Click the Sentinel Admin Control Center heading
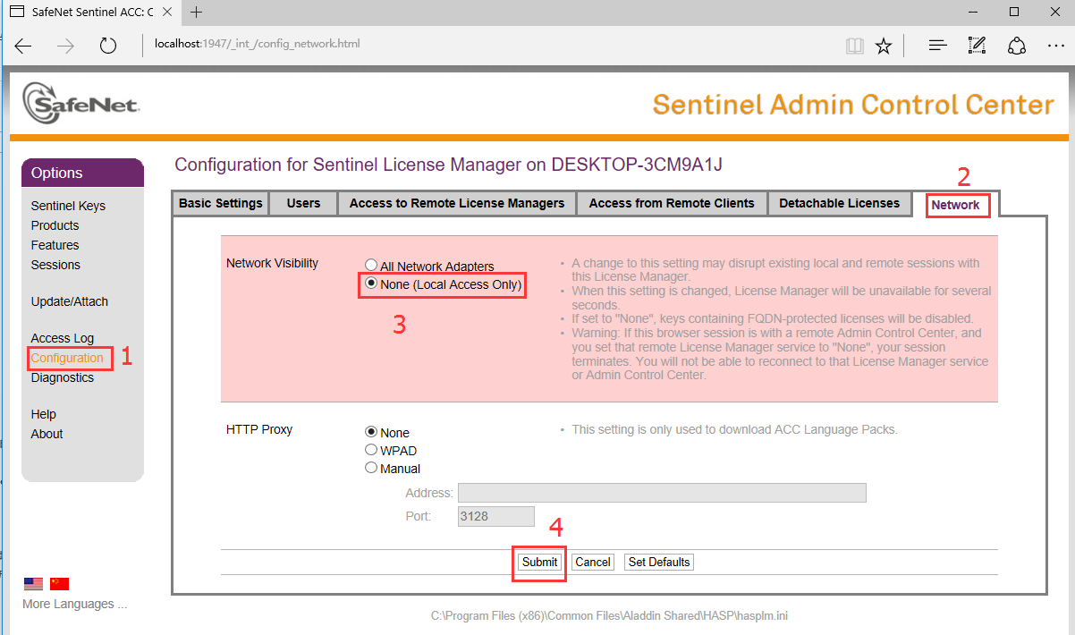1075x635 pixels. (853, 104)
